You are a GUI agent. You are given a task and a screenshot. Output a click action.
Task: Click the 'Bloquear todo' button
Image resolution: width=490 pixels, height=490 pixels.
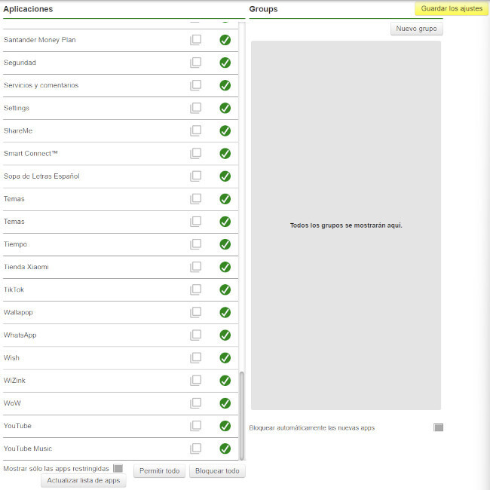[217, 471]
